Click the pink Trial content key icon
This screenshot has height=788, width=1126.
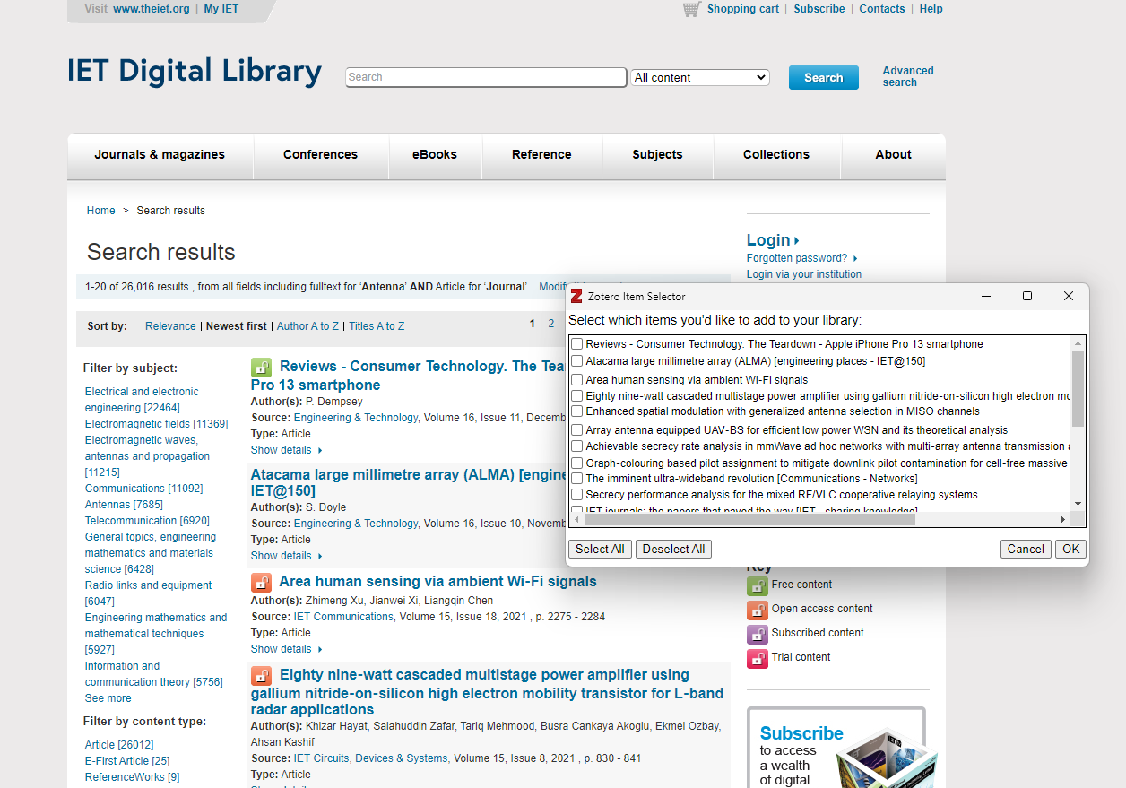758,659
